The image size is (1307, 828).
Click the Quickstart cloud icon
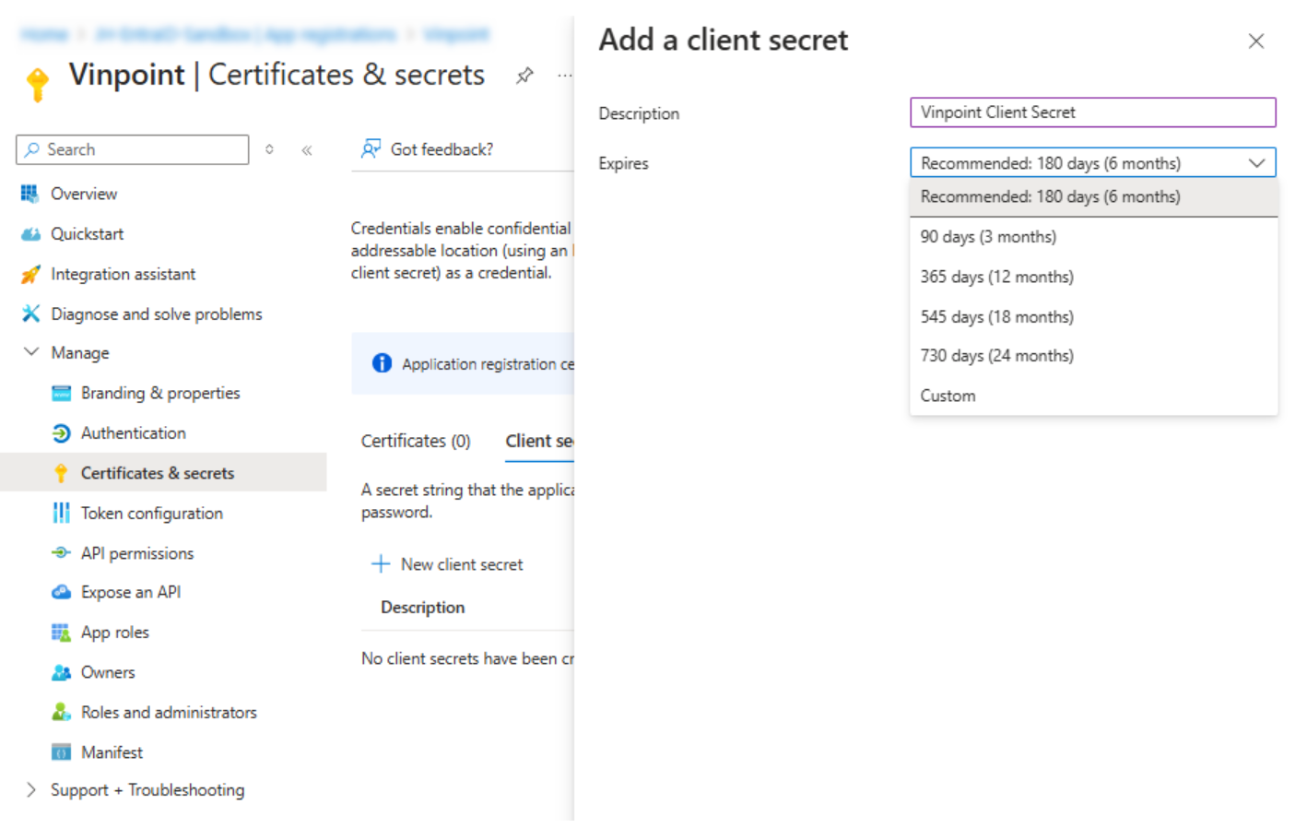pos(30,234)
